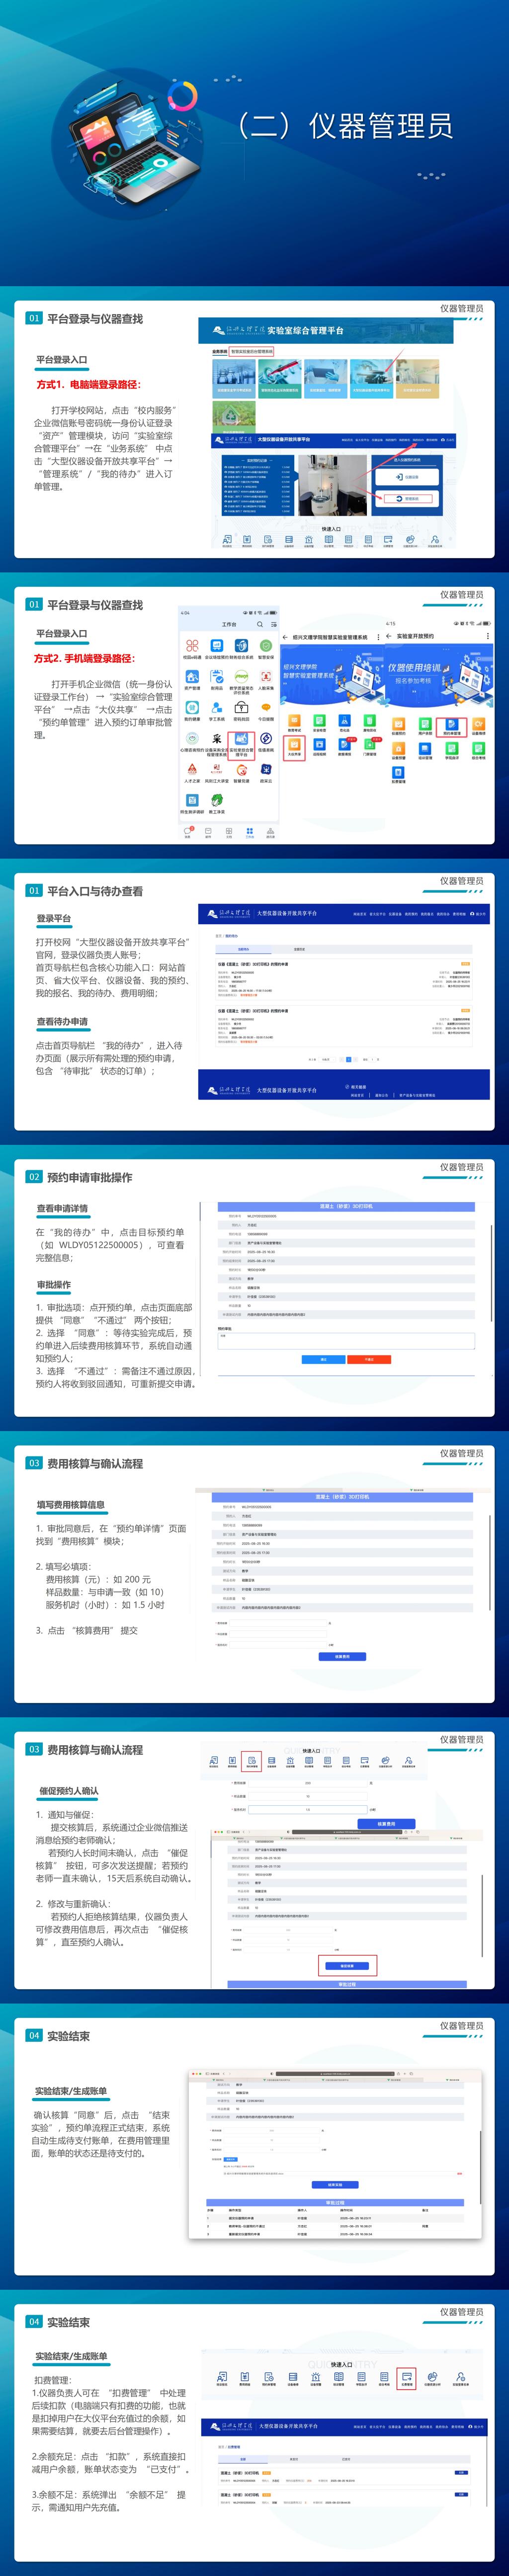The image size is (509, 2576).
Task: Tap the 耐用品 app icon
Action: point(216,679)
